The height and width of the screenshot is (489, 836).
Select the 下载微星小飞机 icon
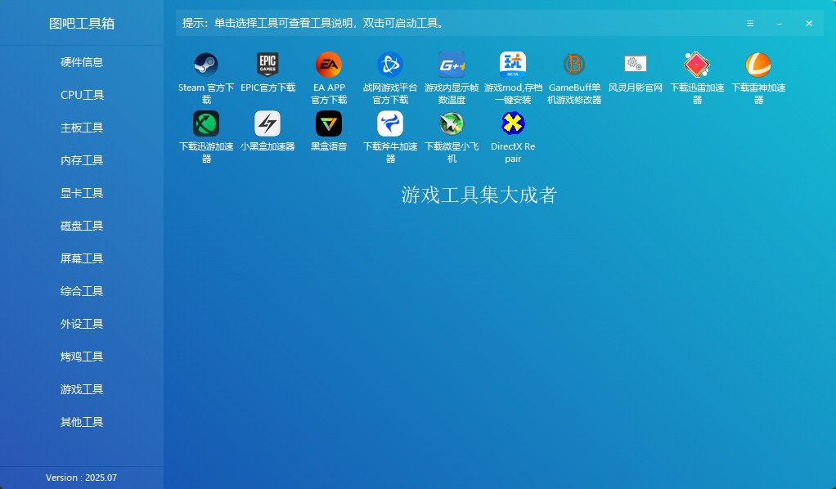[x=452, y=123]
